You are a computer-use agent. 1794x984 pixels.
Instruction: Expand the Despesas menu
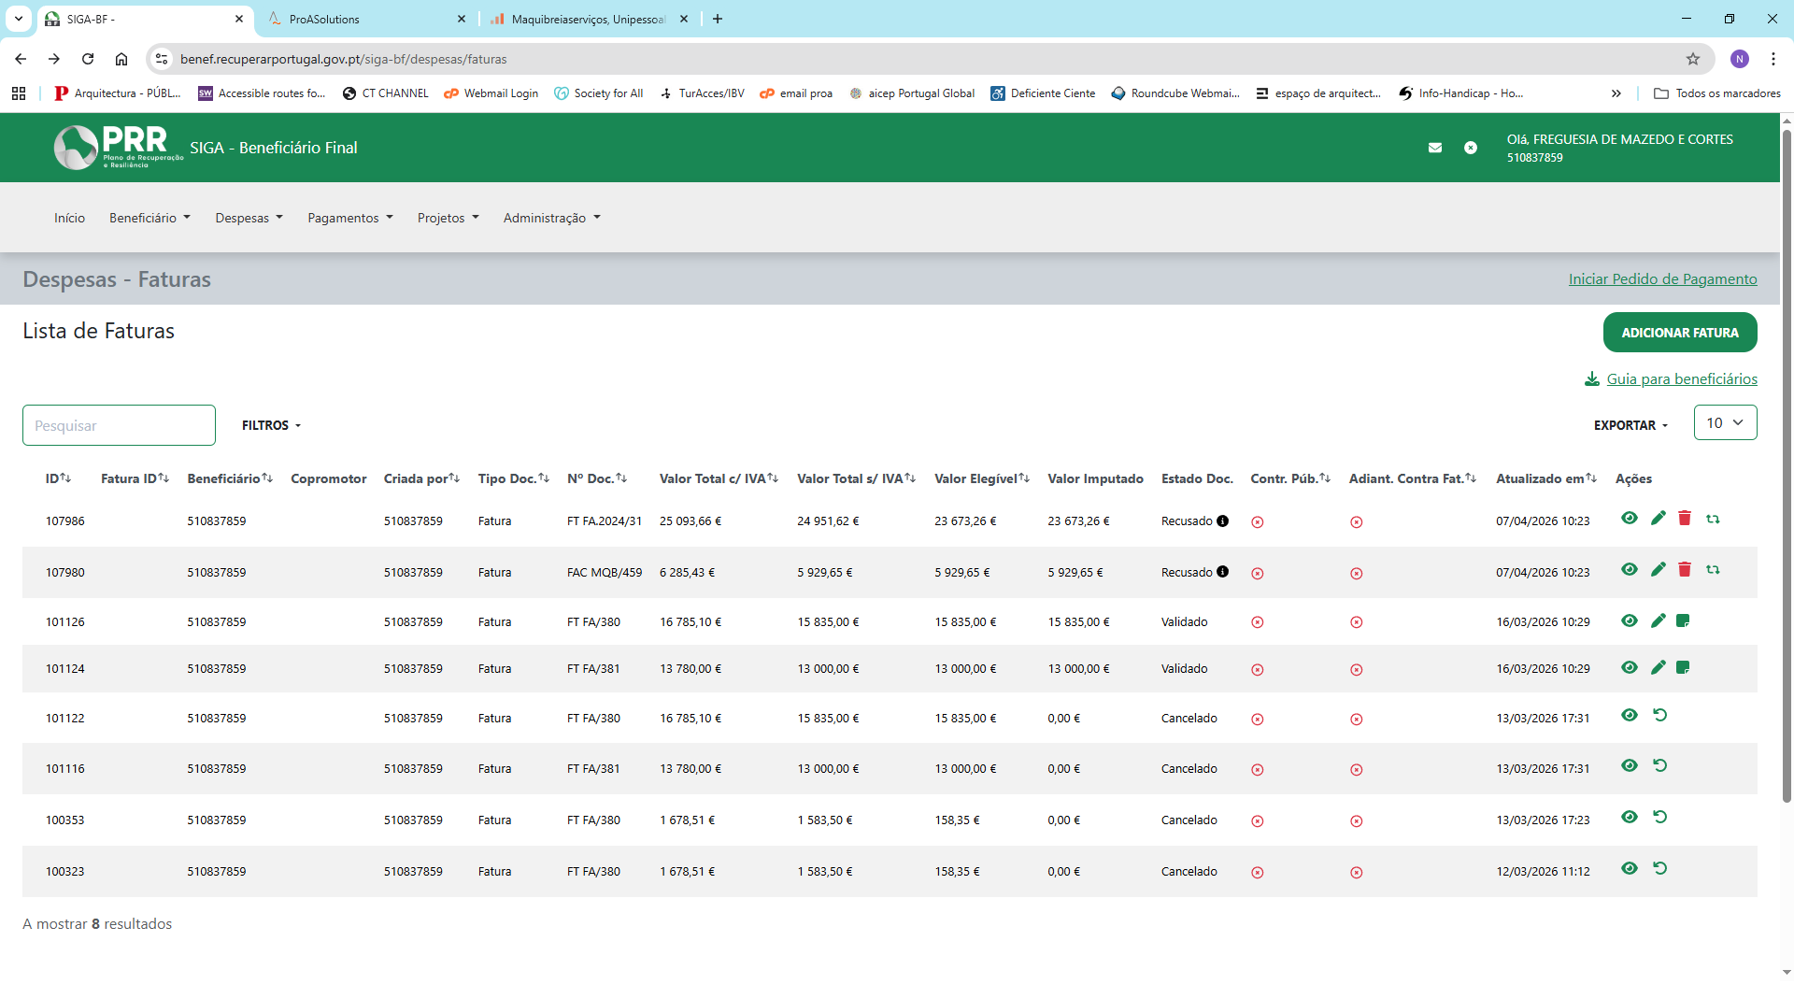(x=249, y=218)
